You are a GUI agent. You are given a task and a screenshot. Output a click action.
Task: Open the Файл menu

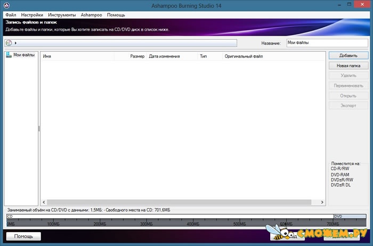pos(11,15)
